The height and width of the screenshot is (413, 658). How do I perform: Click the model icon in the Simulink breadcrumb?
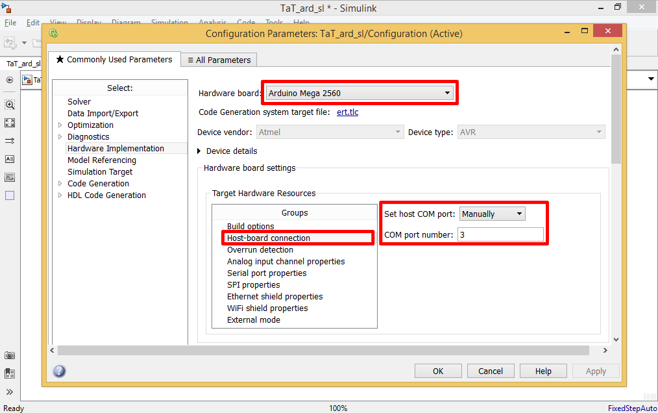pyautogui.click(x=27, y=80)
